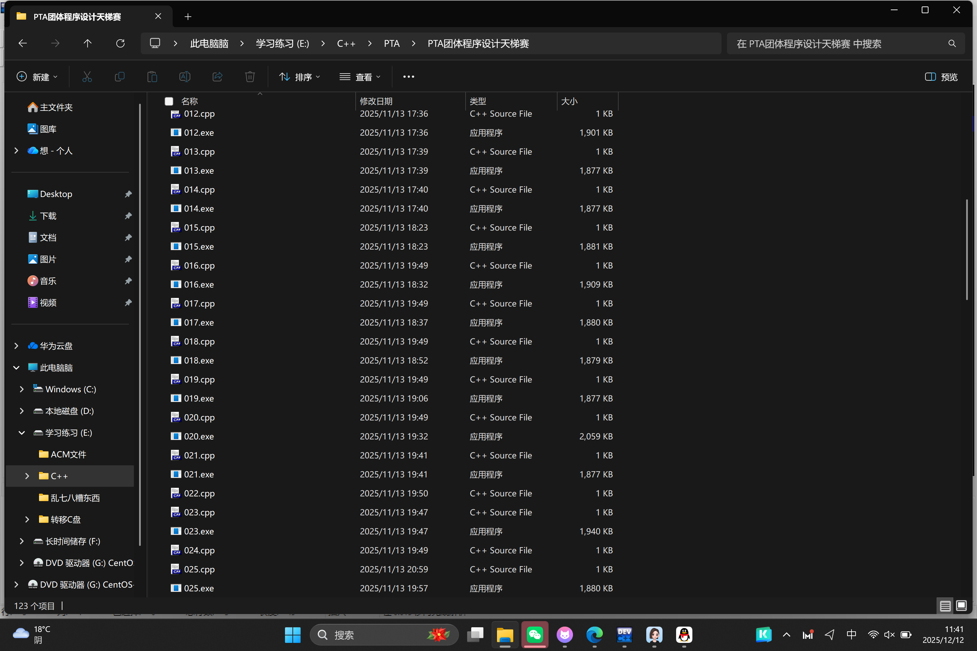Screen dimensions: 977x651
Task: Click the Delete trash can icon
Action: point(250,77)
